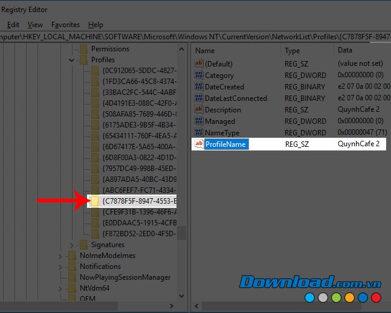This screenshot has height=313, width=391.
Task: Click the ProfileName string value icon
Action: (199, 144)
